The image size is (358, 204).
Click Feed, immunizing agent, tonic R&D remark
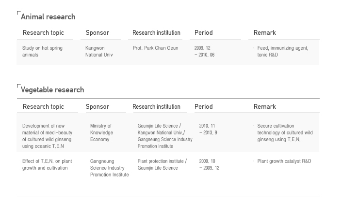tap(283, 51)
